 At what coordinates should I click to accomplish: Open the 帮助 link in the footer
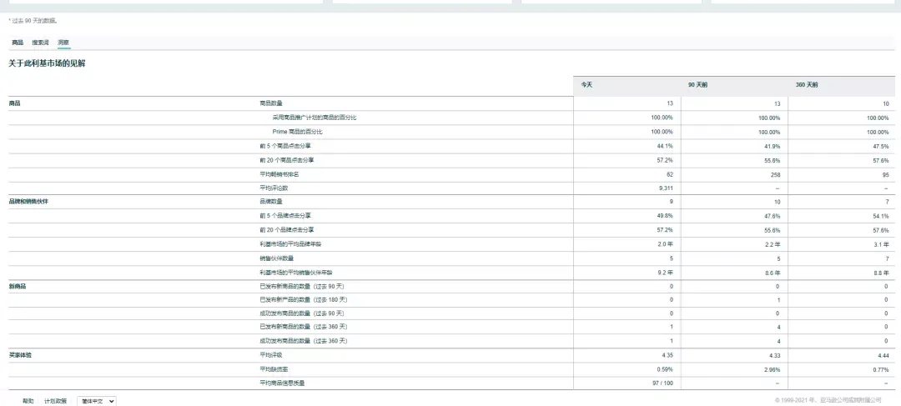click(28, 401)
